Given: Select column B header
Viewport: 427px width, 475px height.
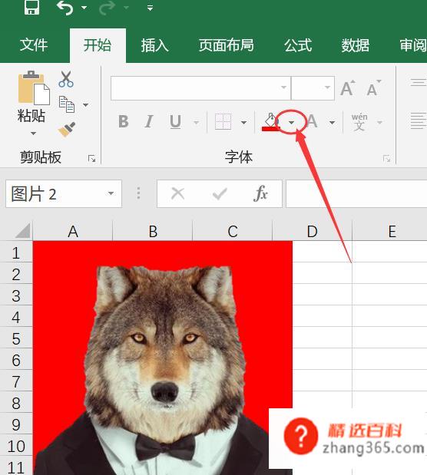Looking at the screenshot, I should [153, 232].
